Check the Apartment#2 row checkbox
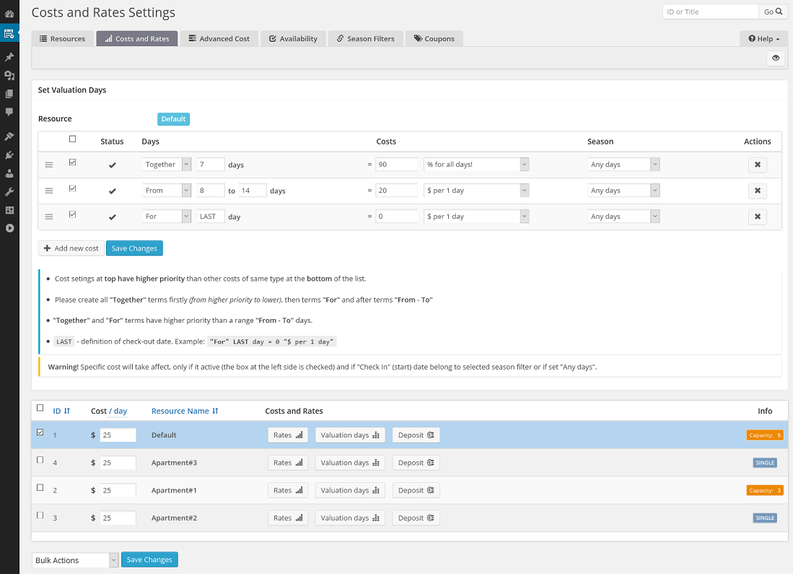Image resolution: width=793 pixels, height=574 pixels. 40,516
